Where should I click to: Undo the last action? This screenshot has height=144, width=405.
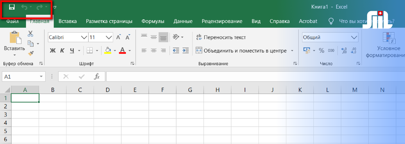[x=24, y=7]
